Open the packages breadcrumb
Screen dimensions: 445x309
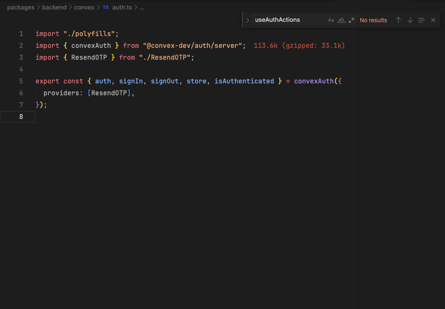[x=21, y=8]
